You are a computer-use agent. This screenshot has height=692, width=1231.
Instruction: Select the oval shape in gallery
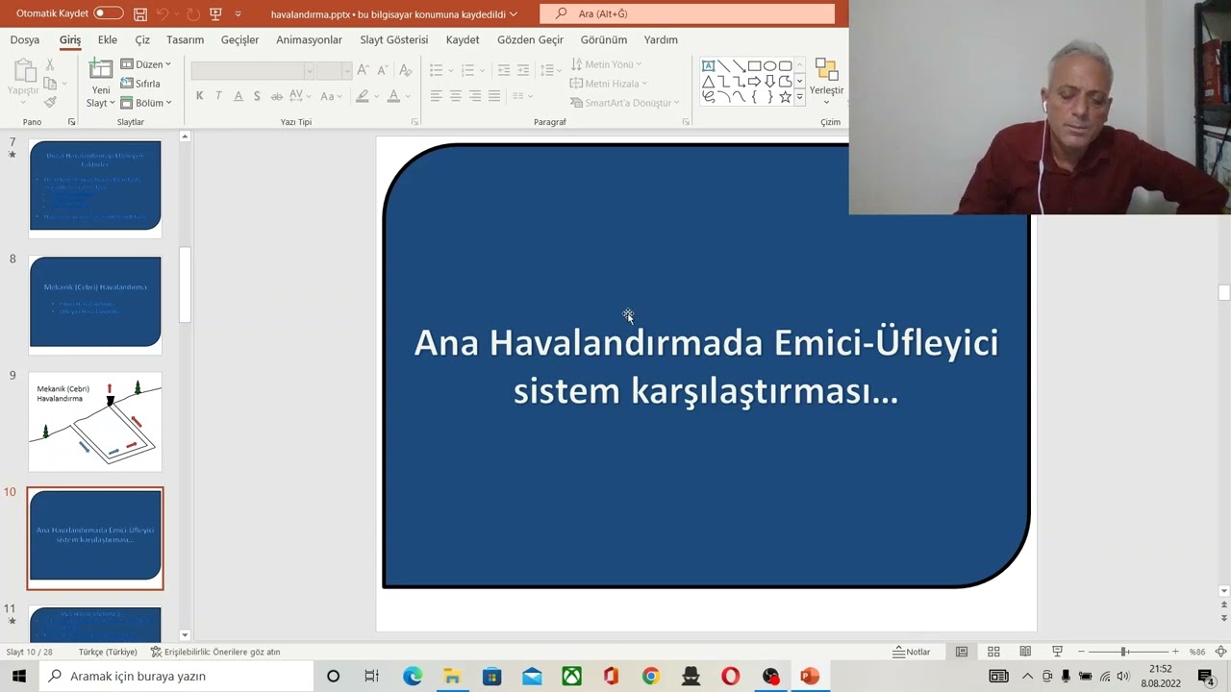click(769, 66)
